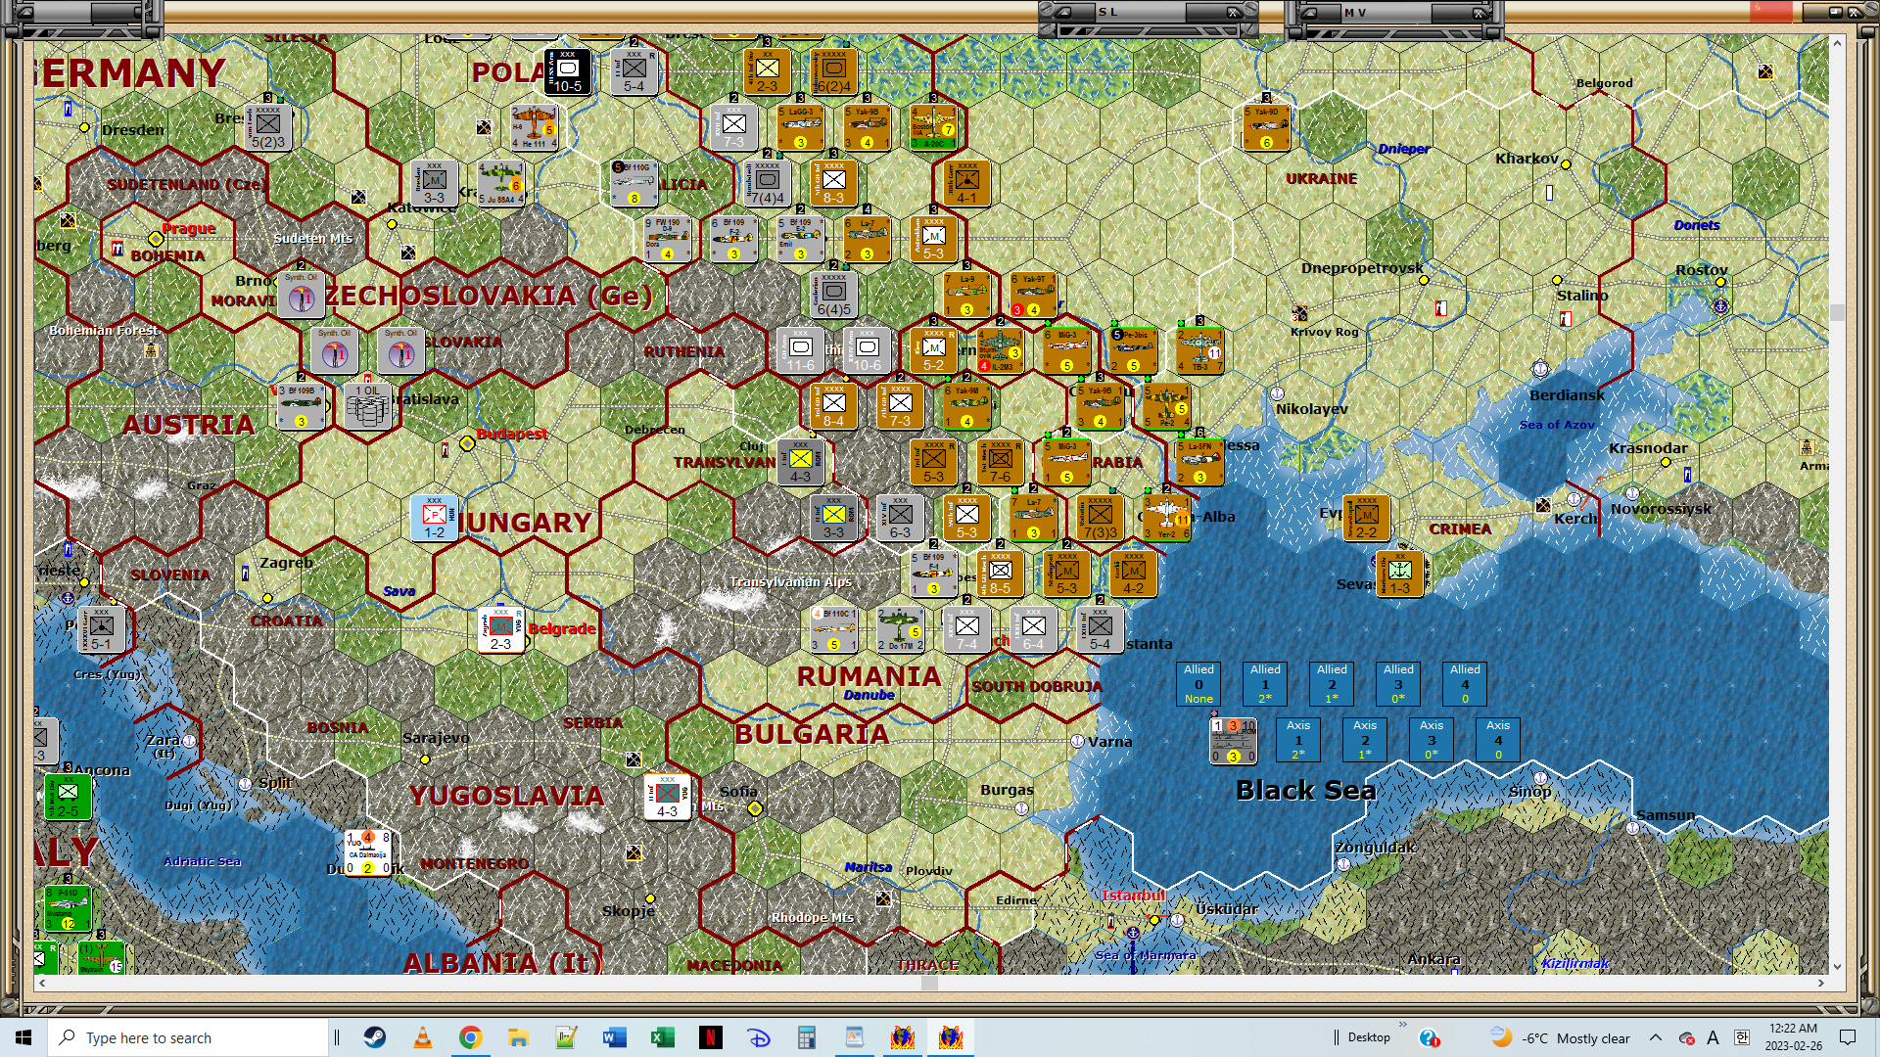Click the Axis 4 box

tap(1498, 740)
